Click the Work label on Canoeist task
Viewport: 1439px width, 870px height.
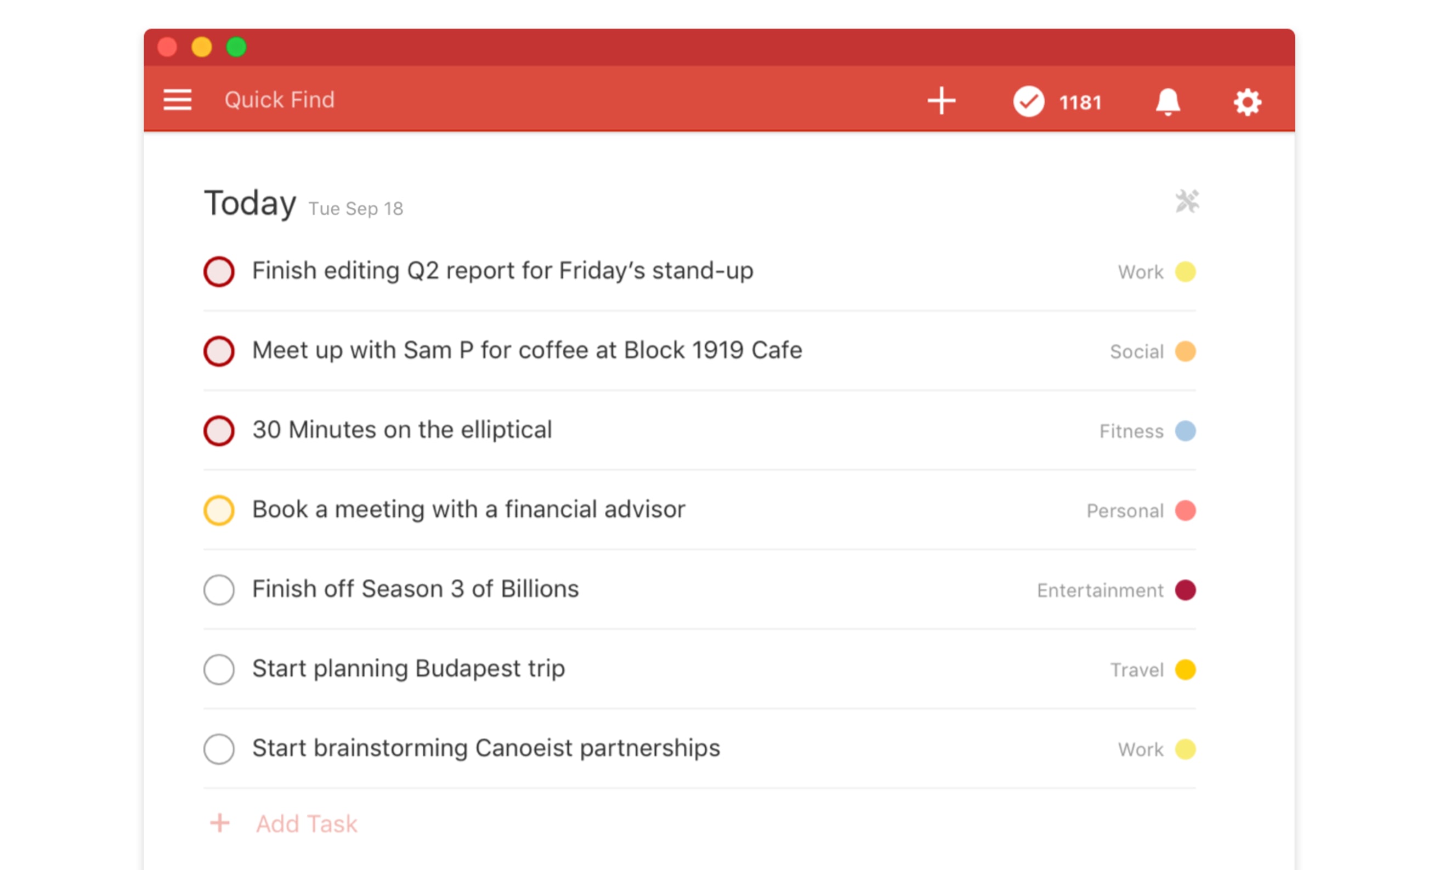click(x=1140, y=749)
